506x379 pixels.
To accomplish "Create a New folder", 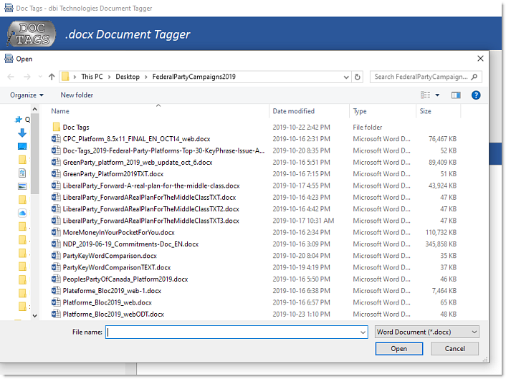I will click(77, 95).
